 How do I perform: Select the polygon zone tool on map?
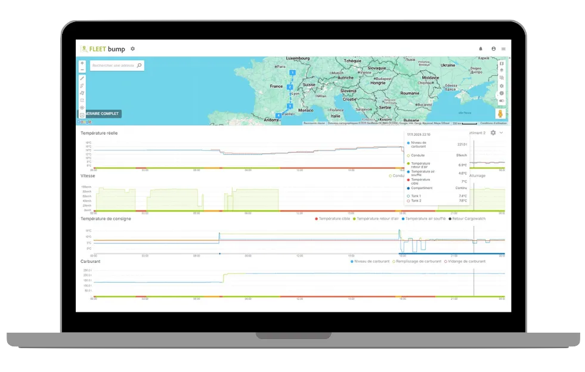[82, 93]
